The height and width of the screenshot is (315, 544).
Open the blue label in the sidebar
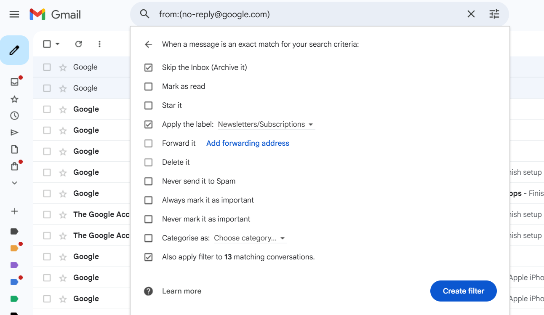point(14,282)
